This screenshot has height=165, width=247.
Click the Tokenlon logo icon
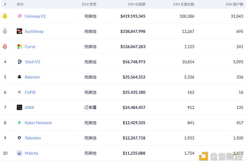(x=19, y=138)
